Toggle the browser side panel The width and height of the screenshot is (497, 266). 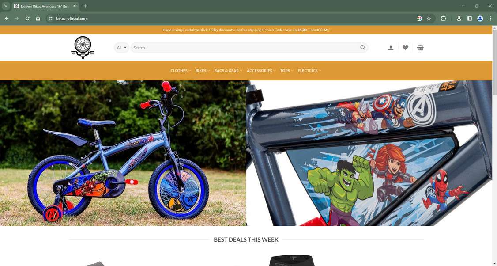tap(470, 19)
